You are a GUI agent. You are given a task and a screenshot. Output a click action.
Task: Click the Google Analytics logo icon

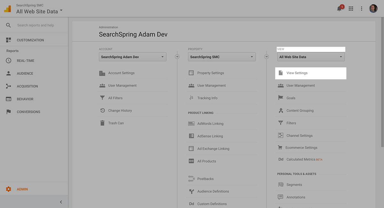click(8, 9)
